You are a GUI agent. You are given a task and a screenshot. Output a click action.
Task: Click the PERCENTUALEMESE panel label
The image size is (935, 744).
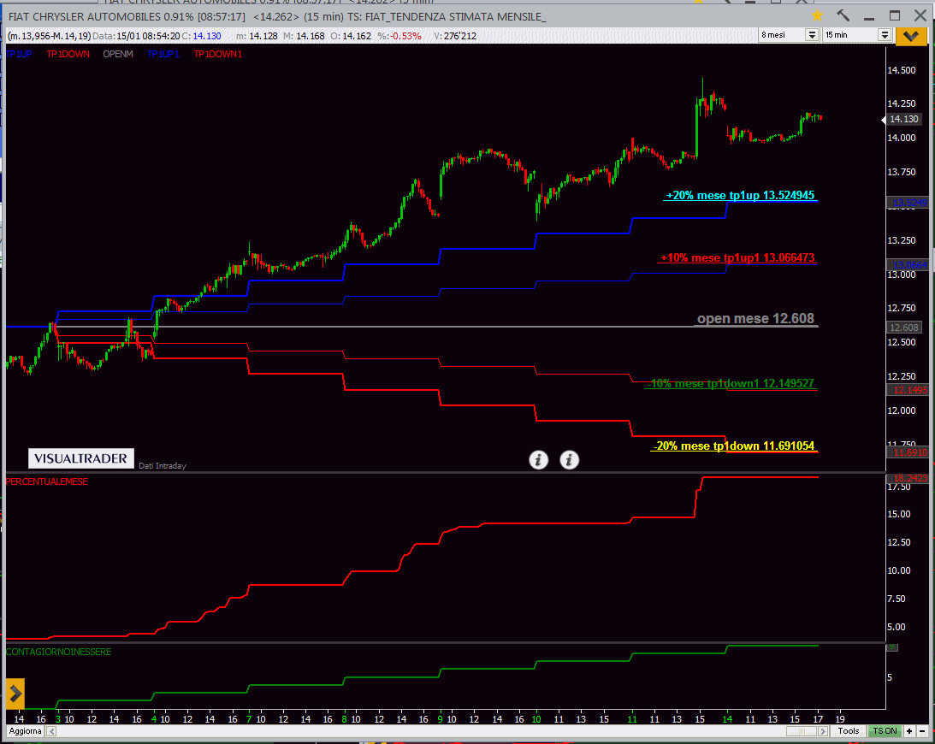(x=46, y=481)
